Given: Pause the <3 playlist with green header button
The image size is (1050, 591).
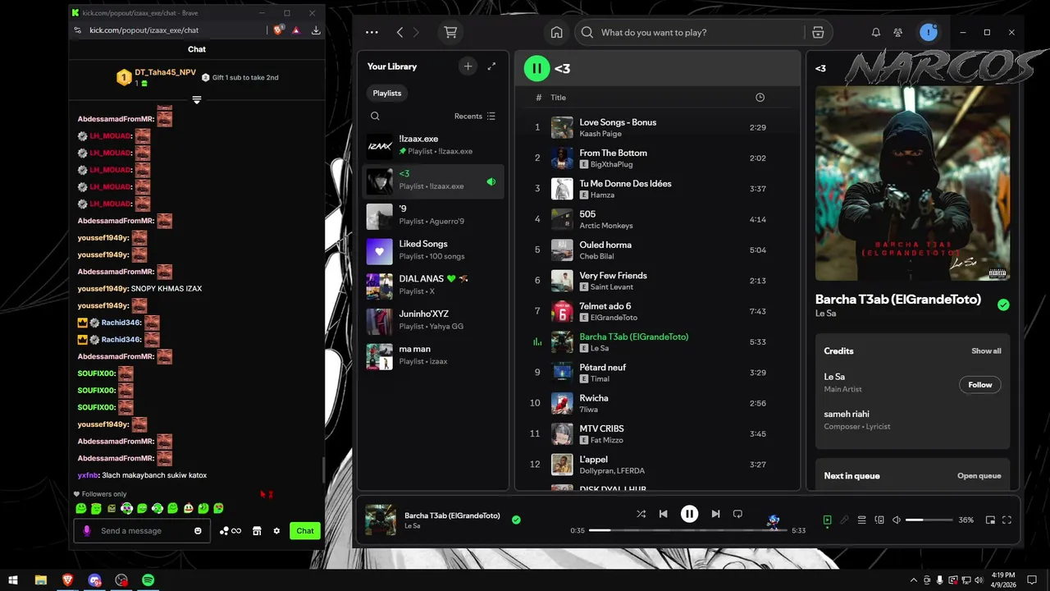Looking at the screenshot, I should 536,68.
